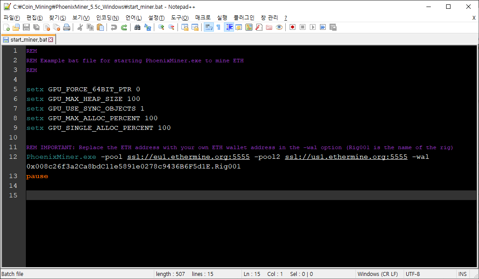Open the 매크로 menu
Image resolution: width=479 pixels, height=279 pixels.
pyautogui.click(x=203, y=18)
